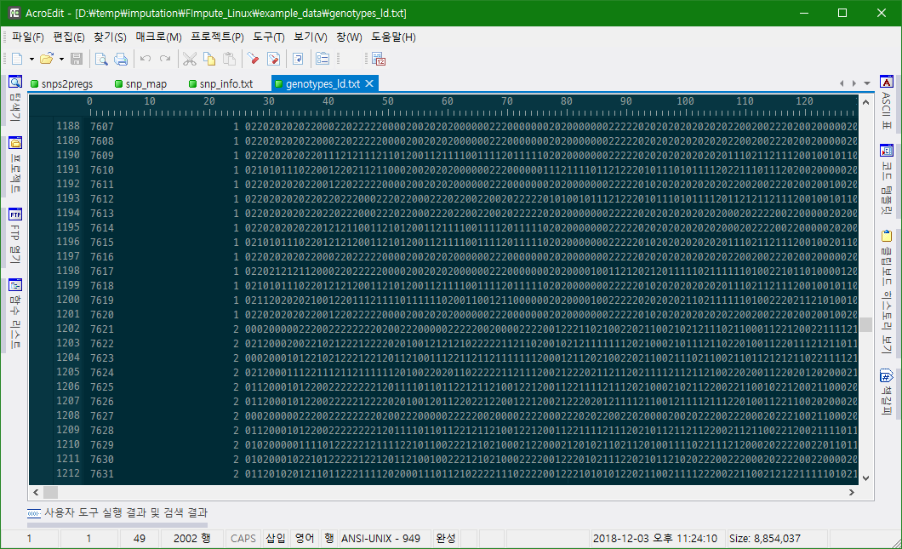The width and height of the screenshot is (902, 549).
Task: Click the calendar date insert icon
Action: click(379, 59)
